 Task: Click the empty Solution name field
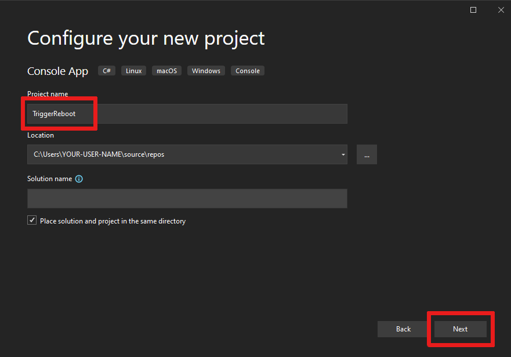click(187, 199)
